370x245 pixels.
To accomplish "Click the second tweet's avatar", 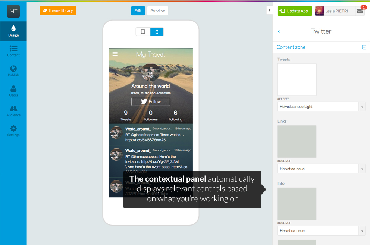I will click(117, 154).
